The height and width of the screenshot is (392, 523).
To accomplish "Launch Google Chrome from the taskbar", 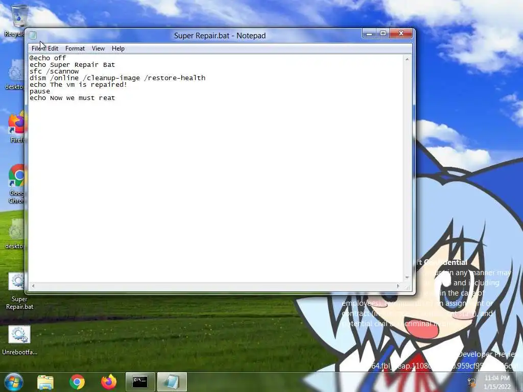I will (77, 382).
